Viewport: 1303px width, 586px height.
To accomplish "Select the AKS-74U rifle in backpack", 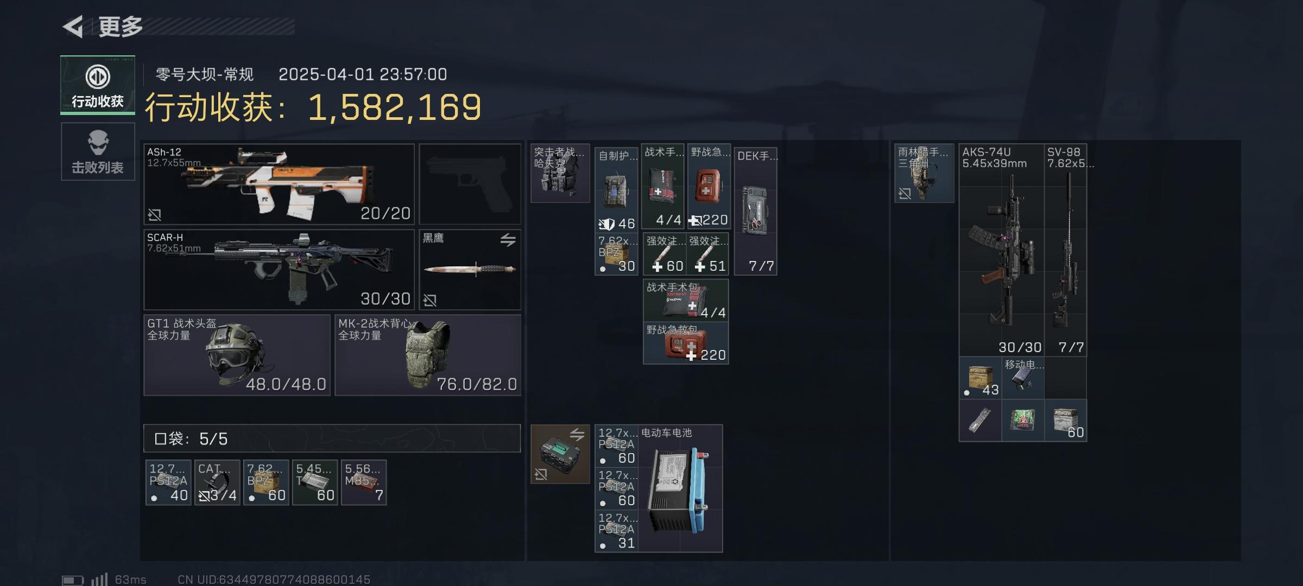I will click(1002, 250).
